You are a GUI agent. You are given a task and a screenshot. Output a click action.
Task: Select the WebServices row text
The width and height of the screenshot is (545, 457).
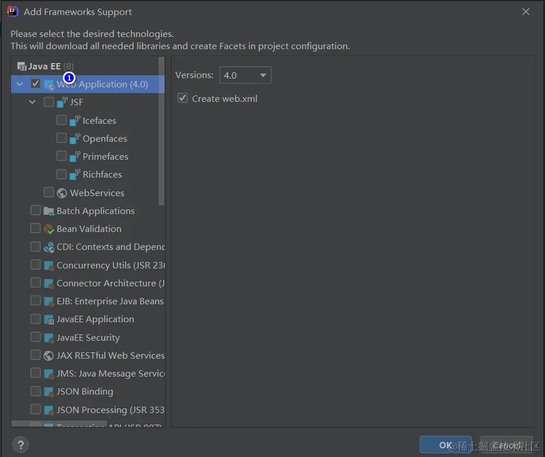(97, 193)
